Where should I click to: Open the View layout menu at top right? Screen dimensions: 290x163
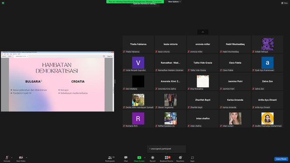point(285,3)
